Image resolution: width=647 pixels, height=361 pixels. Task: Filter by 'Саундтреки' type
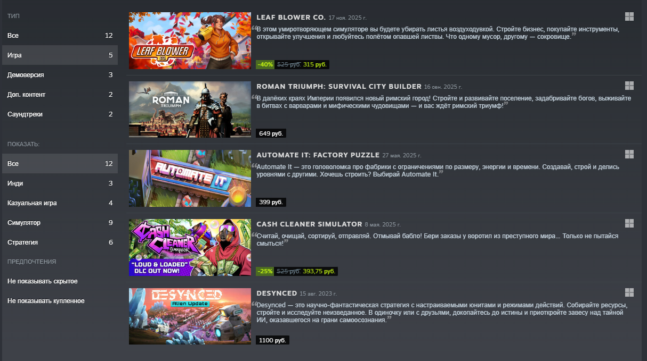[60, 114]
